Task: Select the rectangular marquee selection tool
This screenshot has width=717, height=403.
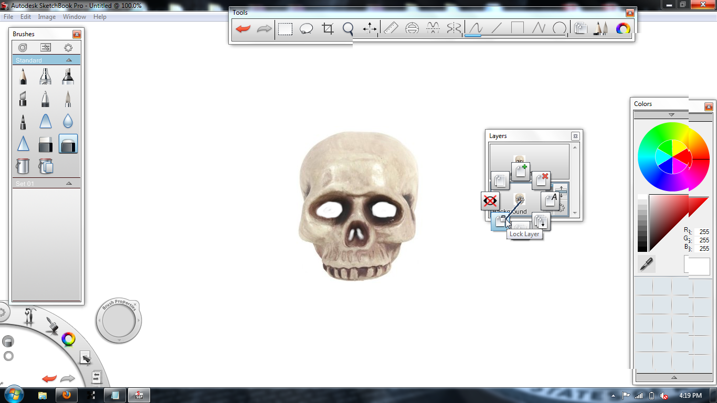Action: click(x=285, y=29)
